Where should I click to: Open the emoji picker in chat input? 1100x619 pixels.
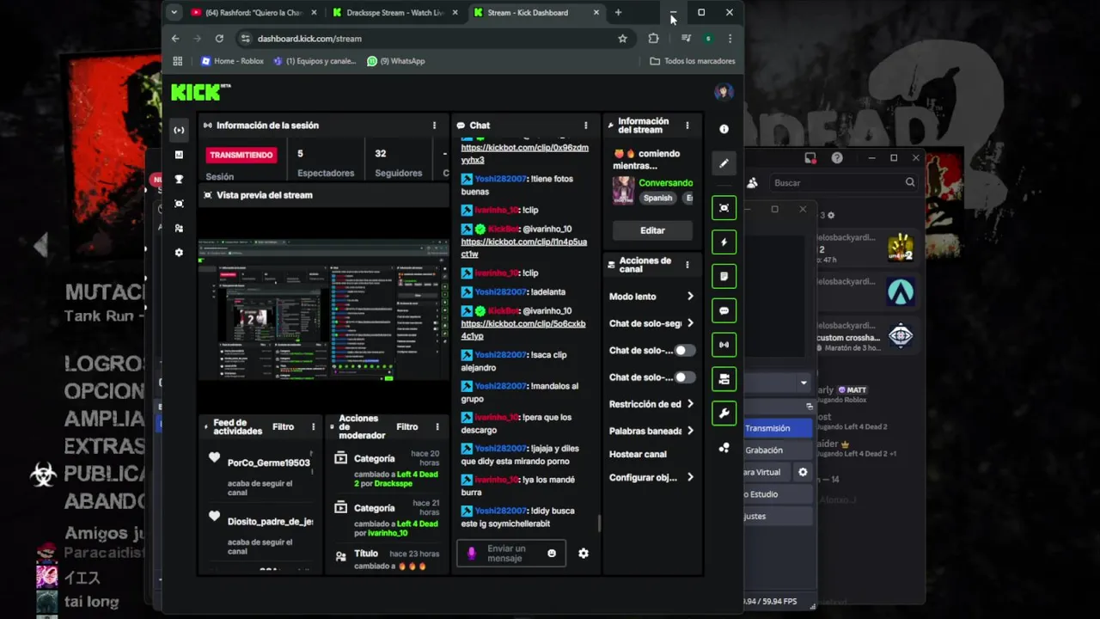[552, 554]
